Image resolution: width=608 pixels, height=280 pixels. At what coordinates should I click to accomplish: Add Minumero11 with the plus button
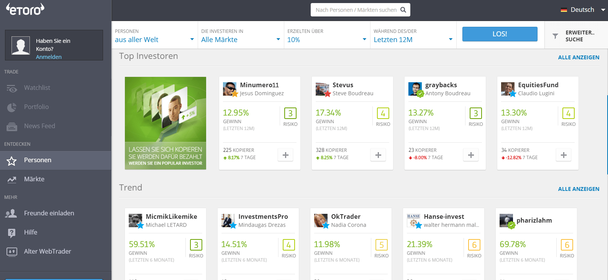point(285,155)
